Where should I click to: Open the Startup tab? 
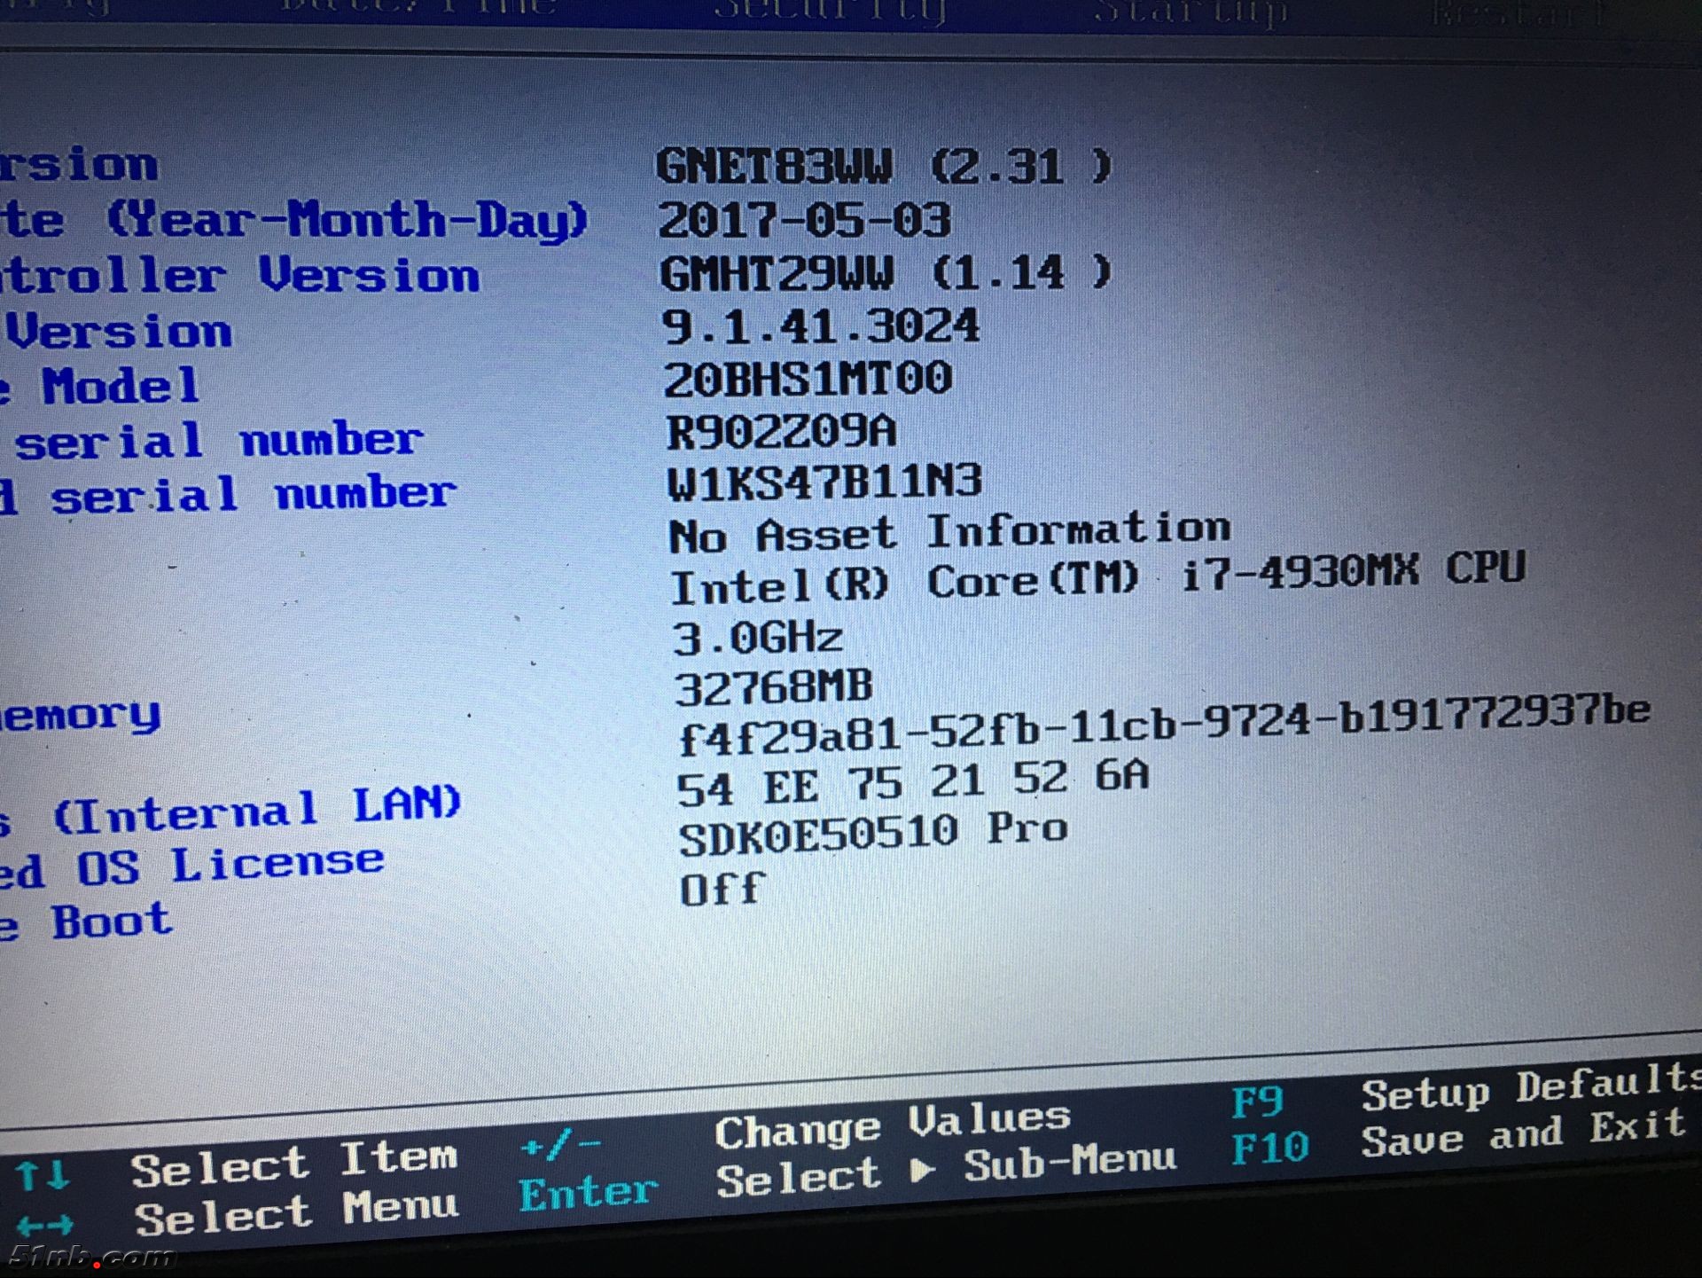click(x=1191, y=12)
